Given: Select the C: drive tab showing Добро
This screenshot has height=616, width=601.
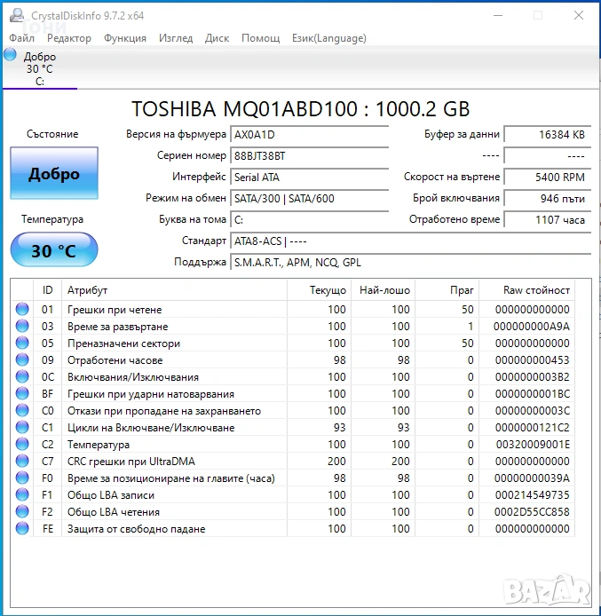Looking at the screenshot, I should point(40,69).
